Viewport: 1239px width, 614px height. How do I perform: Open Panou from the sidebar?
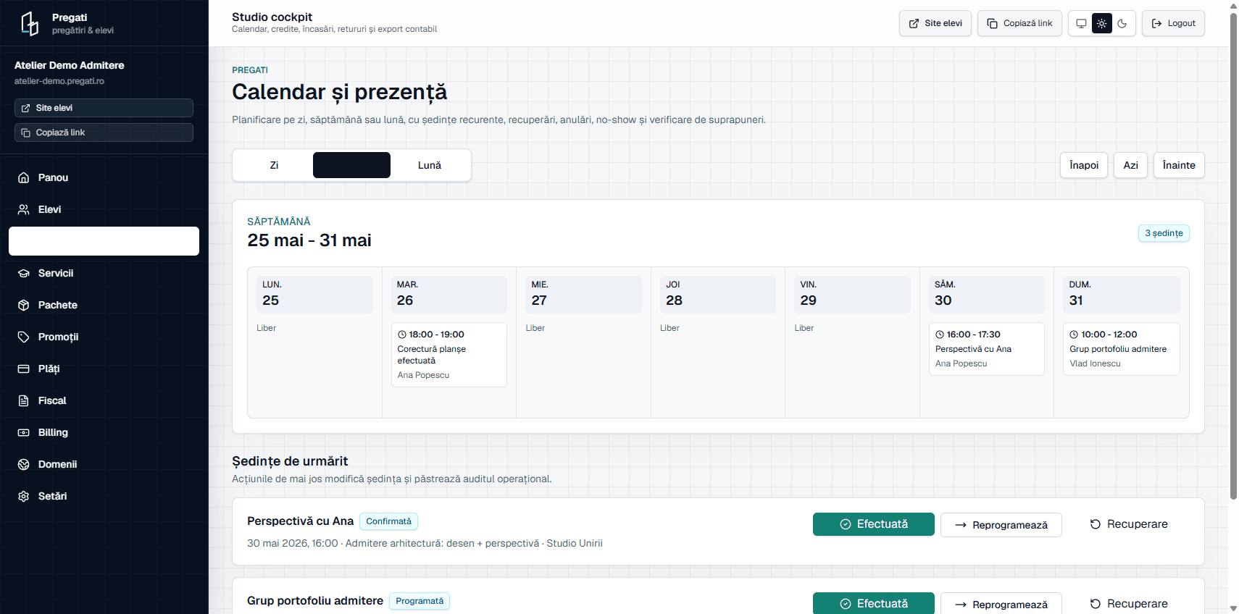104,177
